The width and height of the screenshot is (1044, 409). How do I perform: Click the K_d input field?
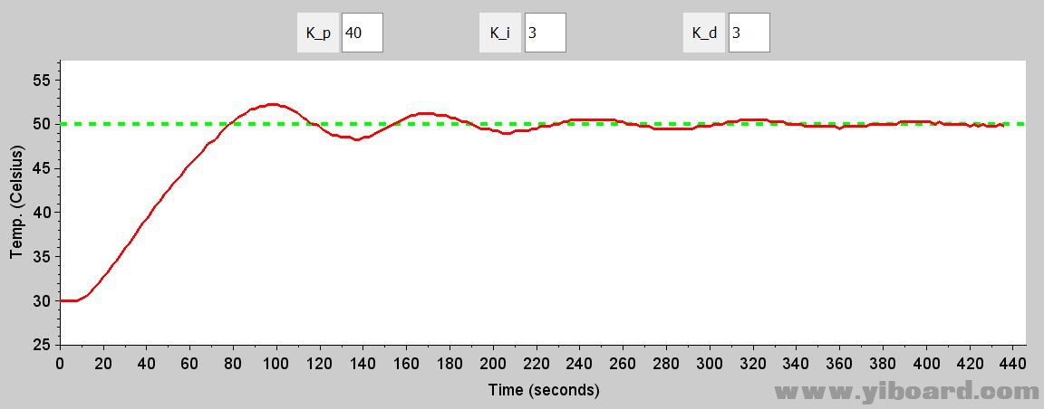(749, 32)
